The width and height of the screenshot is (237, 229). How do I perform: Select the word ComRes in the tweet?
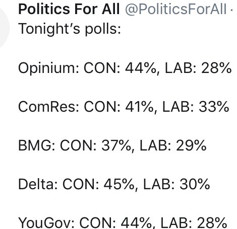click(48, 107)
